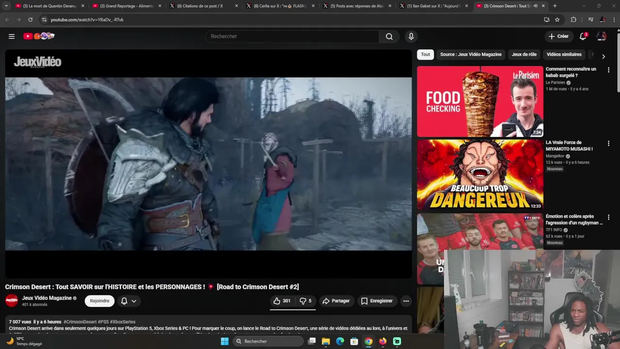The image size is (620, 349).
Task: Launch Microsoft Edge from the taskbar
Action: click(340, 341)
